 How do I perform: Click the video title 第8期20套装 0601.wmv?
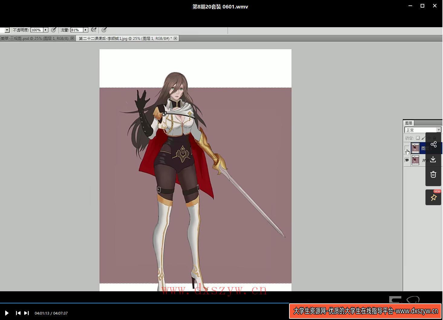(x=220, y=7)
